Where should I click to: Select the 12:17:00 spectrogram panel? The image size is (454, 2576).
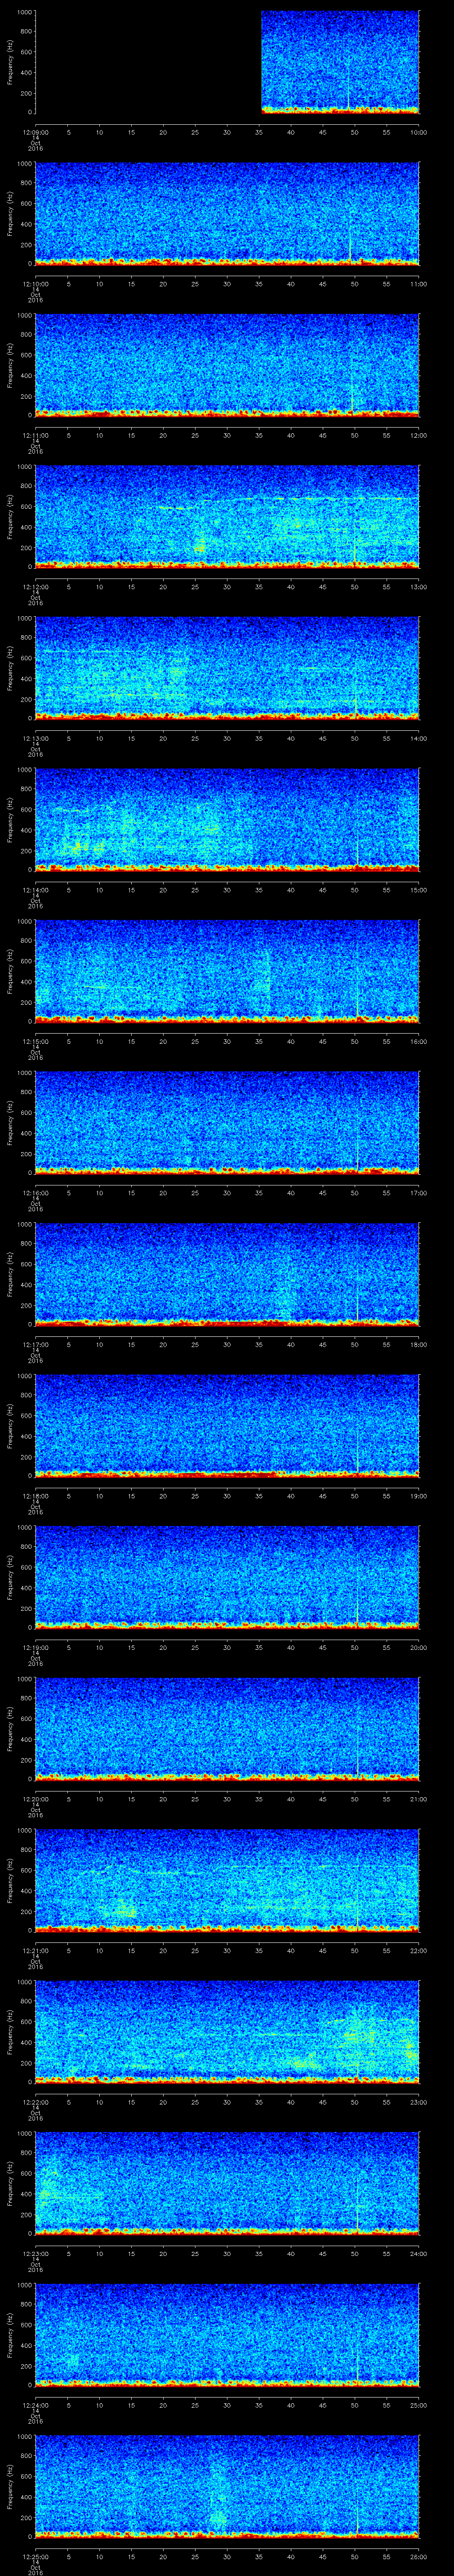tap(227, 1272)
